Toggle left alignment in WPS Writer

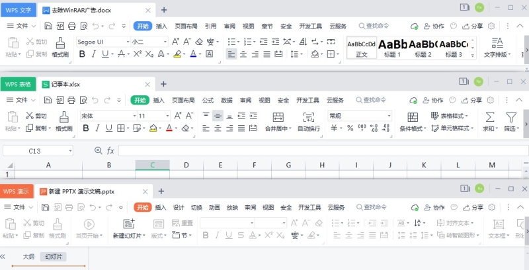click(231, 54)
